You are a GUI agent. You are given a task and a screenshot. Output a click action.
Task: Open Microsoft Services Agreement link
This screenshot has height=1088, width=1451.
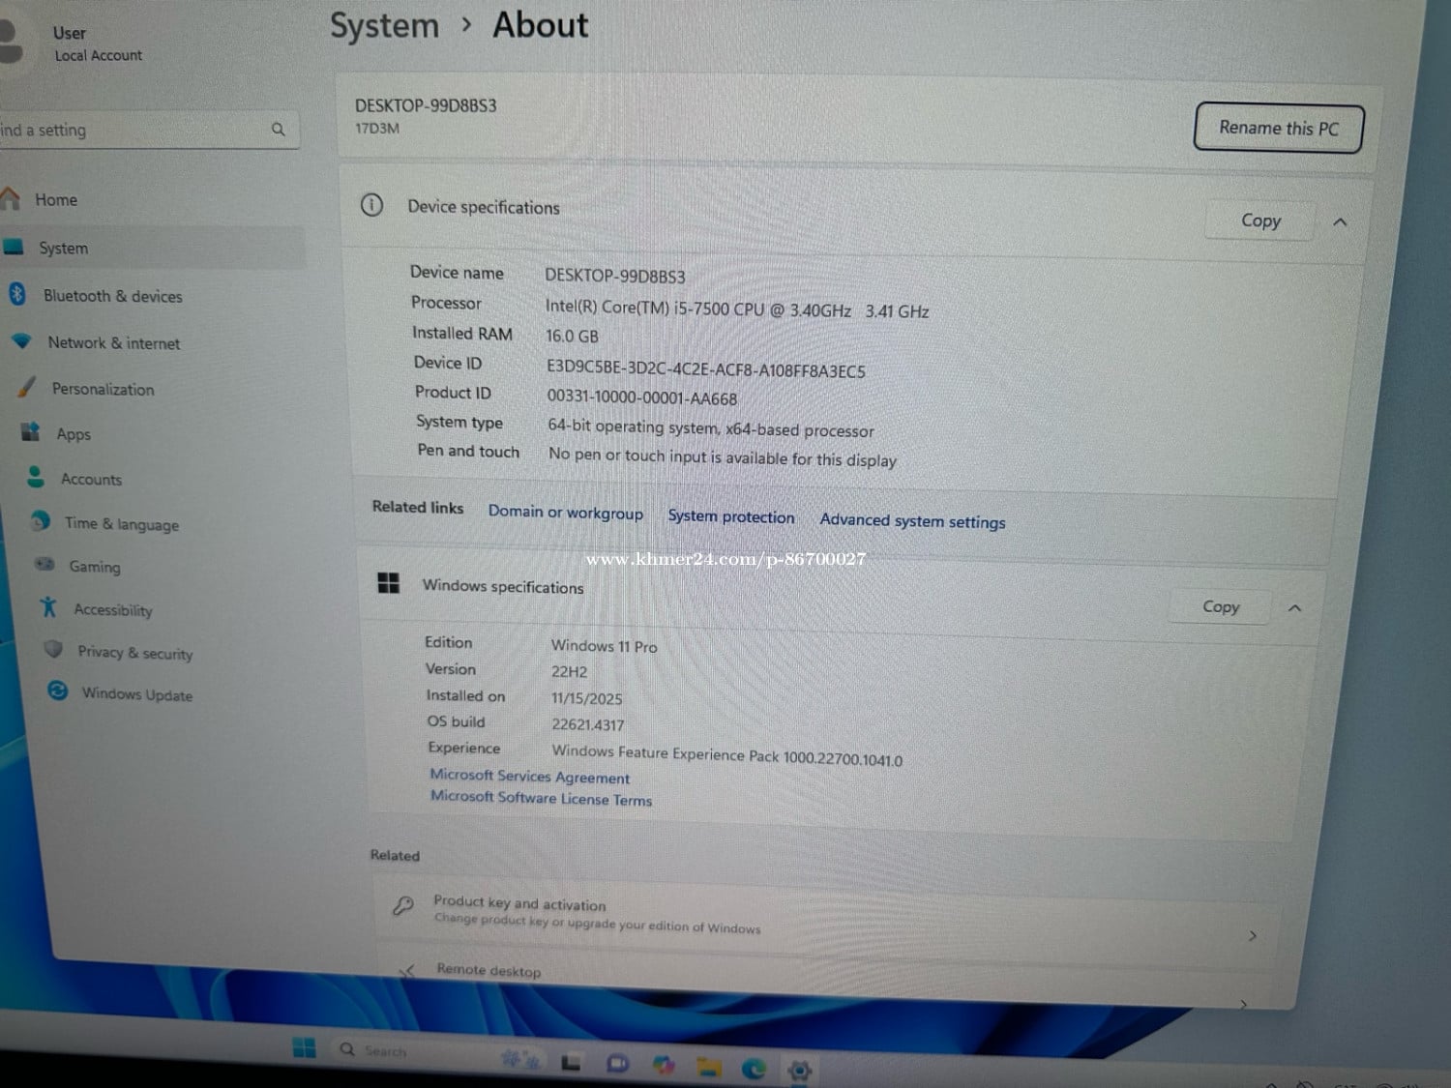tap(529, 776)
